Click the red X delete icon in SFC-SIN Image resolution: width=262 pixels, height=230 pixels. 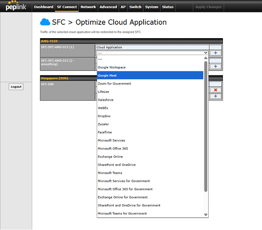216,90
